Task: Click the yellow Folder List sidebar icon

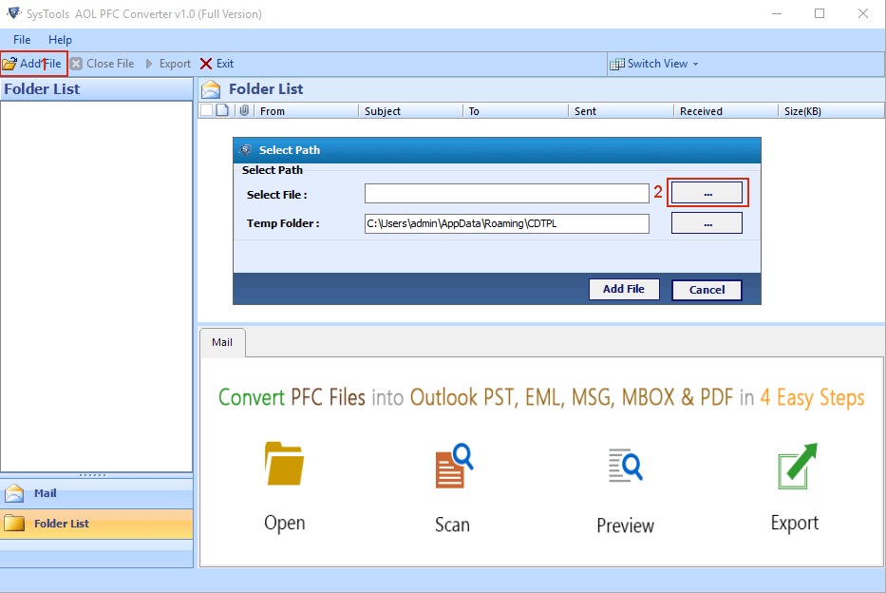Action: point(14,524)
